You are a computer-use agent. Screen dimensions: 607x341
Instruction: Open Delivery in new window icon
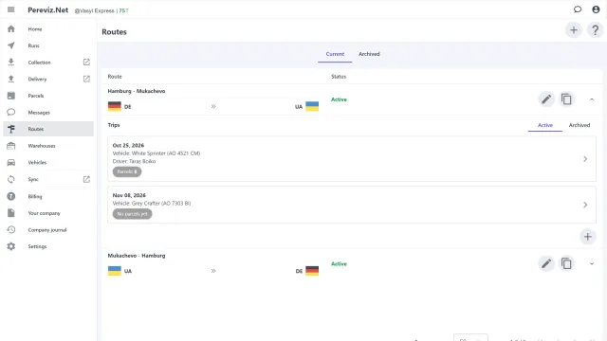point(86,79)
